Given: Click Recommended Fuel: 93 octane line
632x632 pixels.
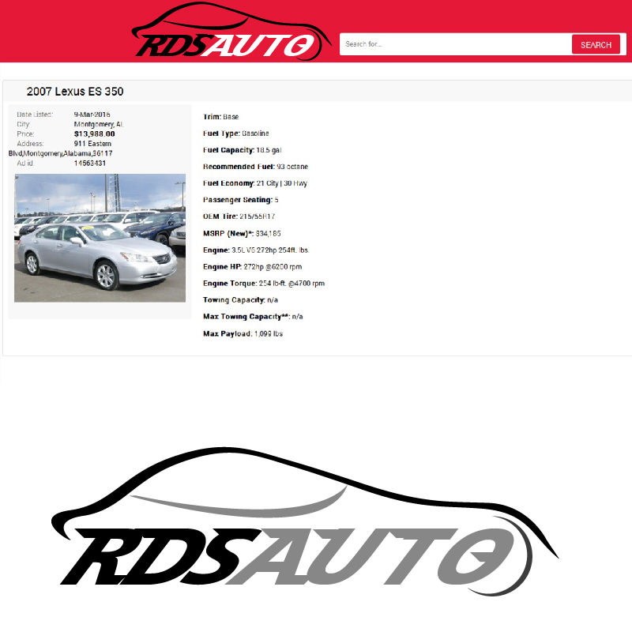Looking at the screenshot, I should (255, 167).
